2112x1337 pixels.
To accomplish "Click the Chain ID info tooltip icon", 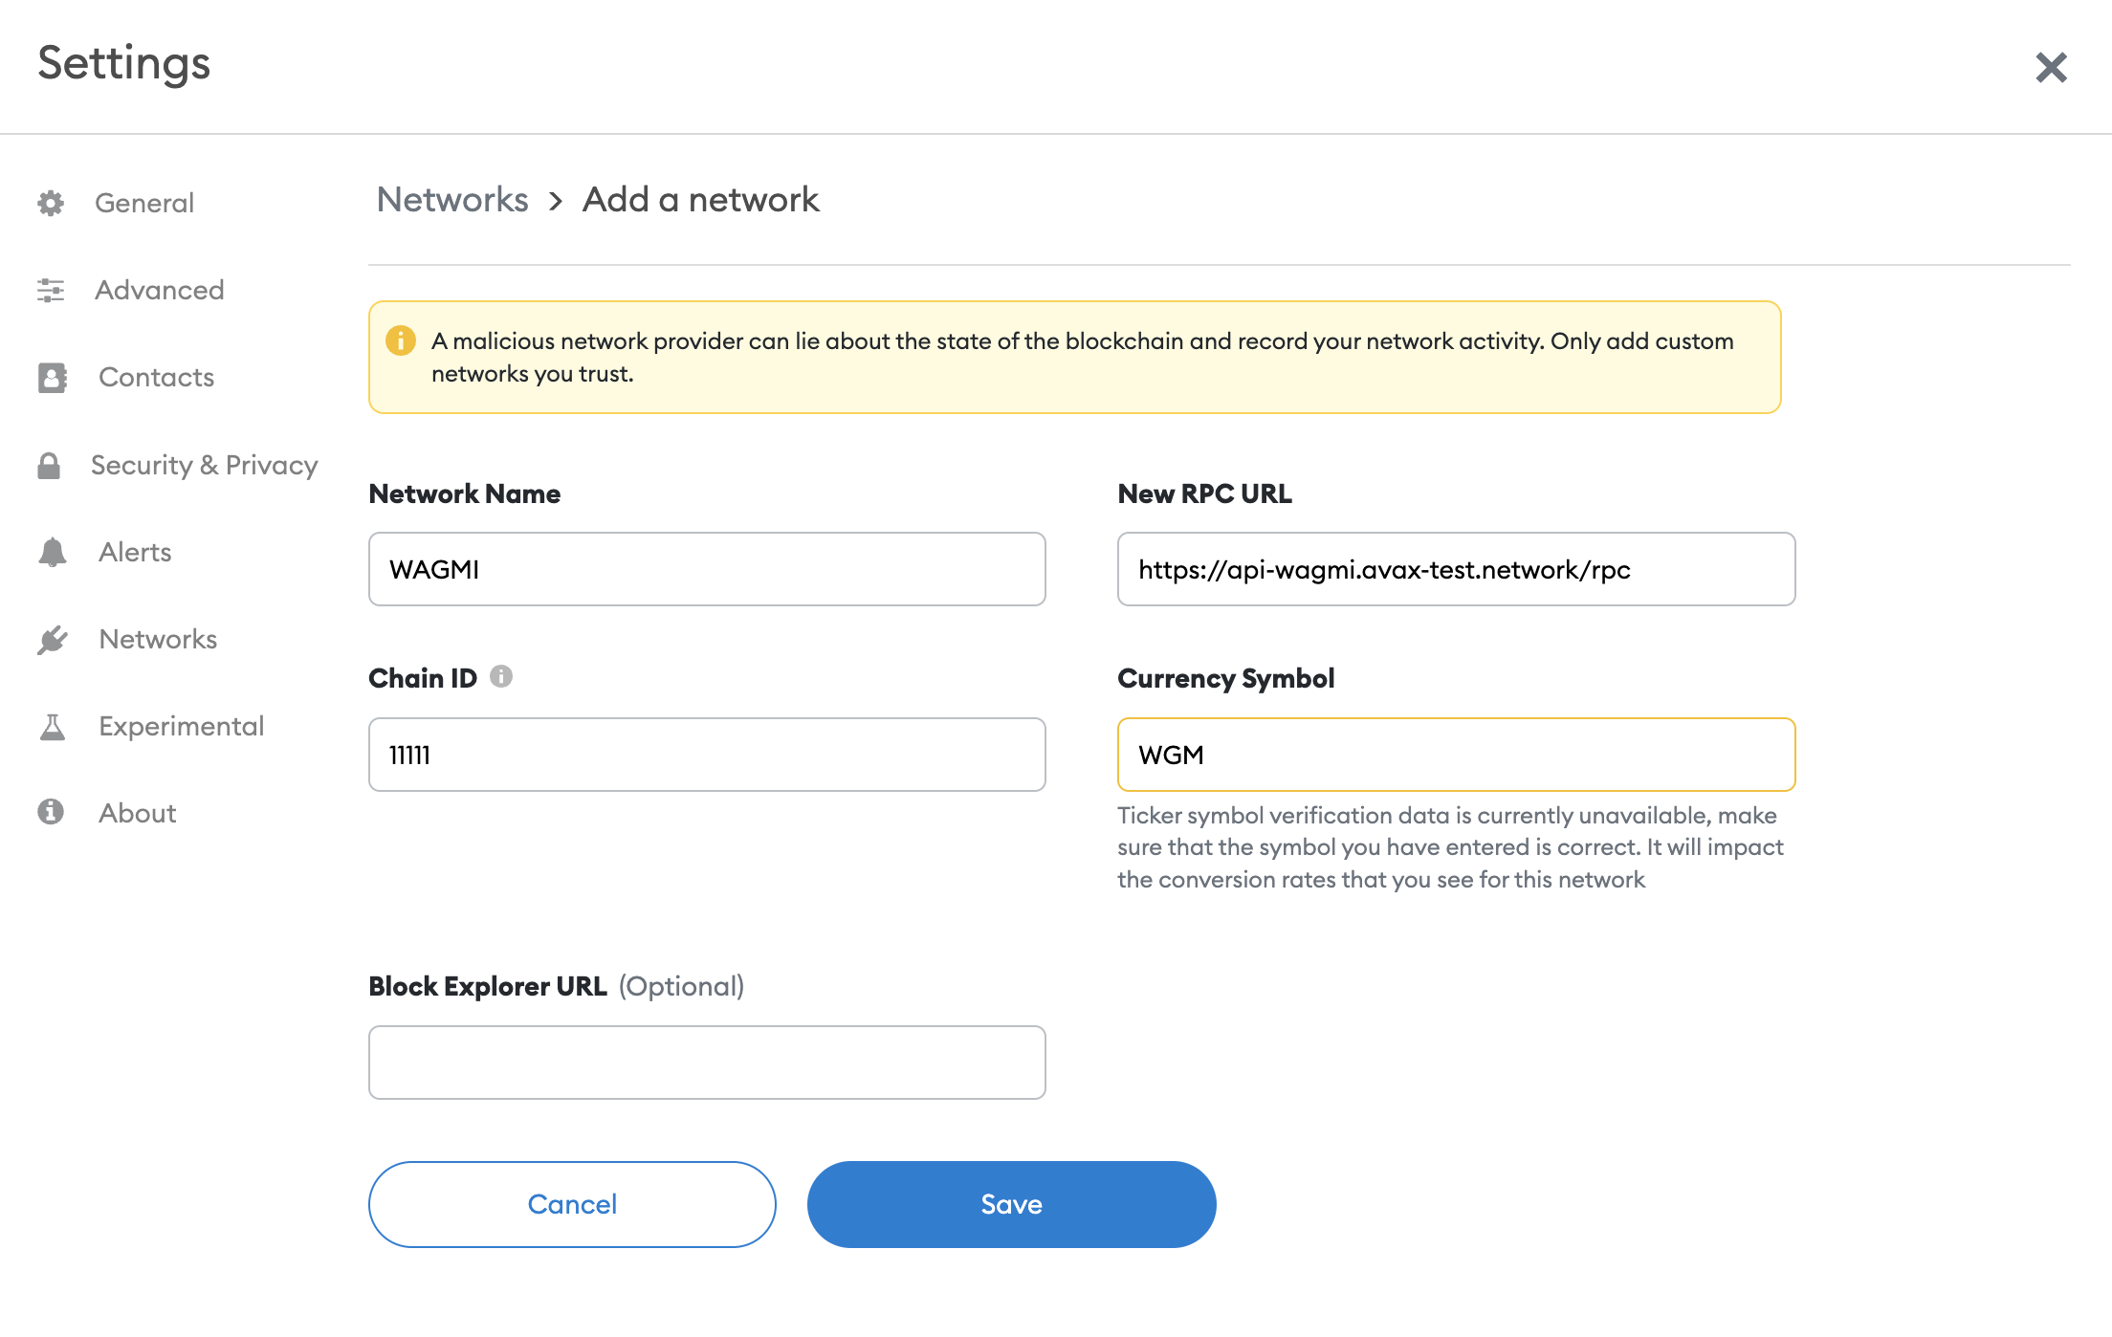I will pos(501,677).
